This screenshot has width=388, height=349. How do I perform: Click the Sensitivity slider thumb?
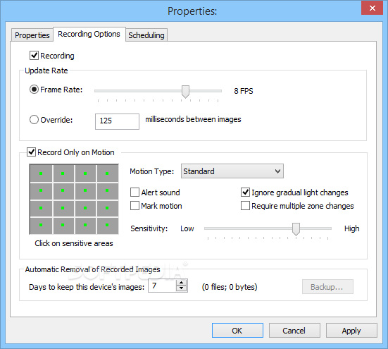(296, 229)
